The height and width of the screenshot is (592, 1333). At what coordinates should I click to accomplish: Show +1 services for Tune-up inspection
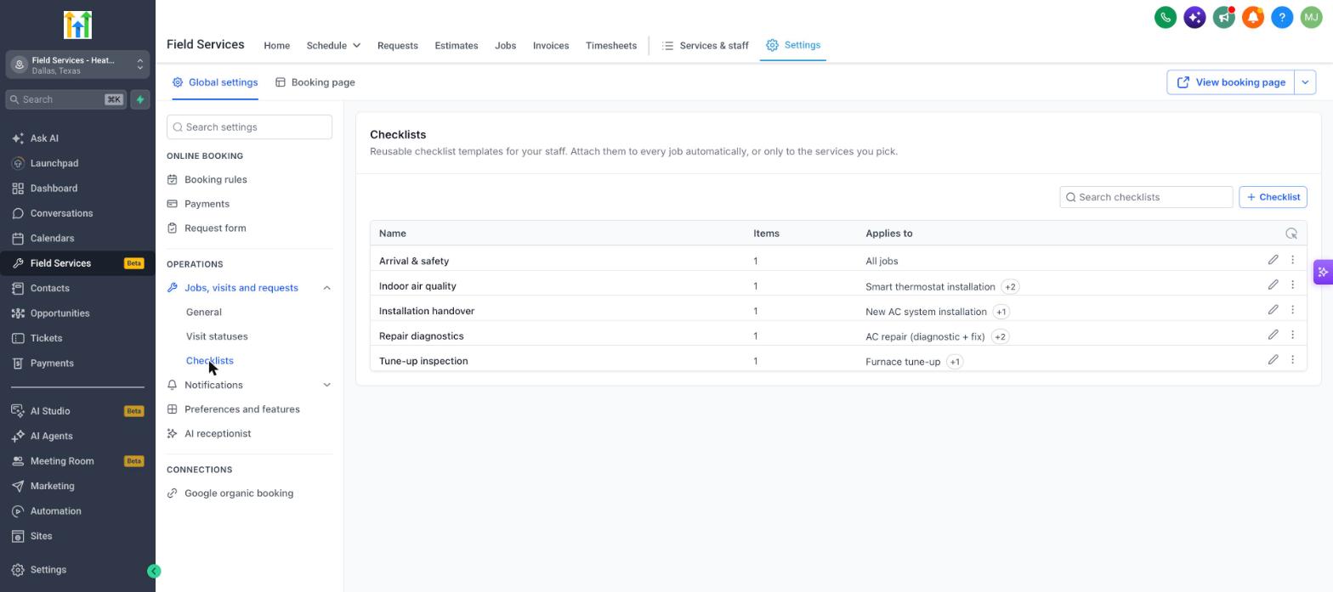tap(955, 362)
